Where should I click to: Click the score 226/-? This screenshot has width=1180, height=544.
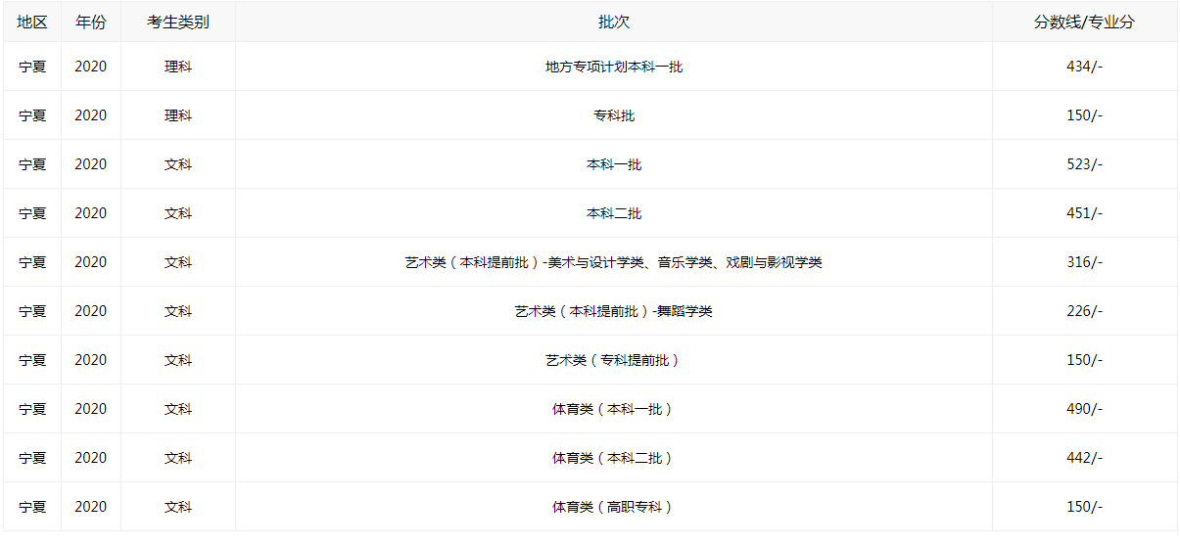click(x=1084, y=311)
